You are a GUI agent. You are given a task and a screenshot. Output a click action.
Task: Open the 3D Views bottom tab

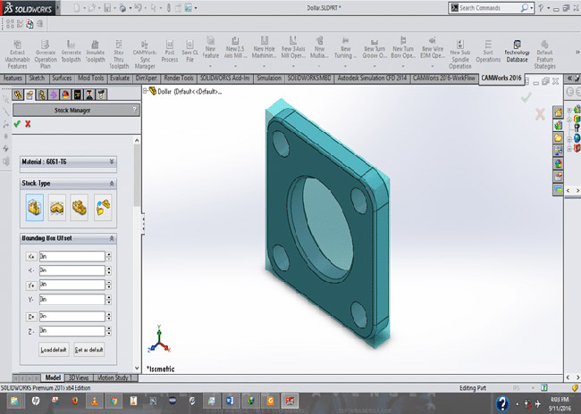click(x=79, y=378)
